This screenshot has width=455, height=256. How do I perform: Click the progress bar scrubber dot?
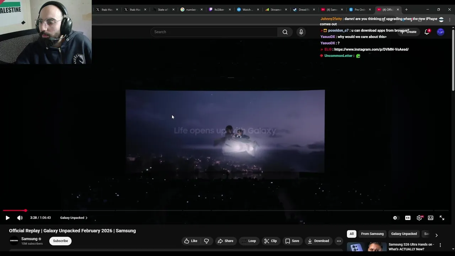point(26,210)
